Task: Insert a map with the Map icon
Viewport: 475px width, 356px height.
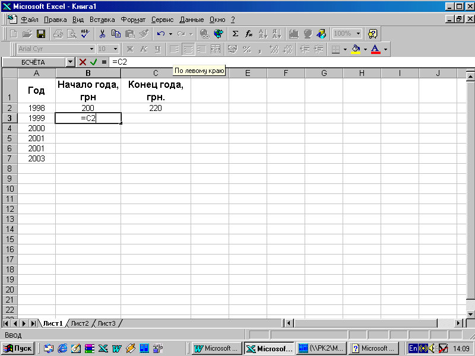Action: (308, 34)
